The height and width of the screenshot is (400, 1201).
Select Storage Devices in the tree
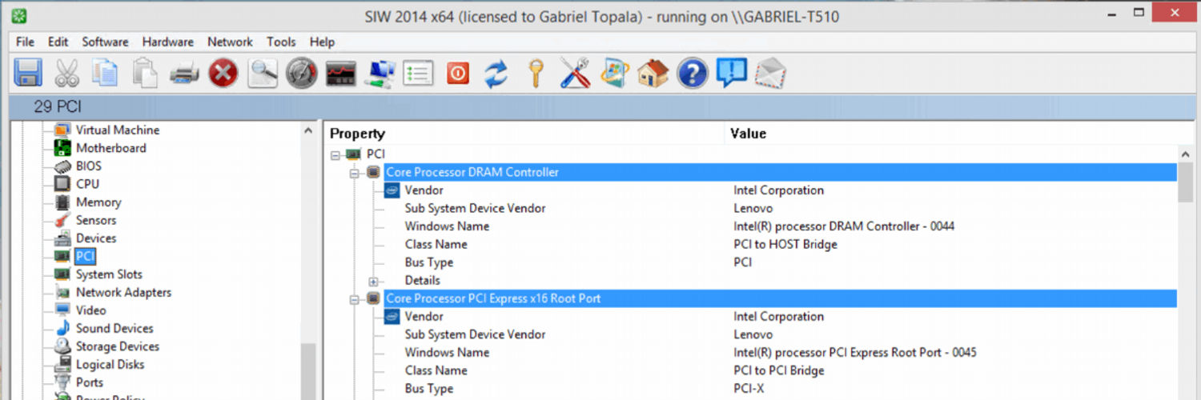pos(118,346)
